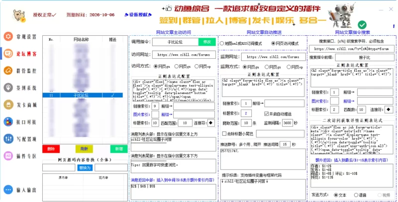Click the yellow 刷新 button
This screenshot has width=398, height=202.
coord(84,149)
